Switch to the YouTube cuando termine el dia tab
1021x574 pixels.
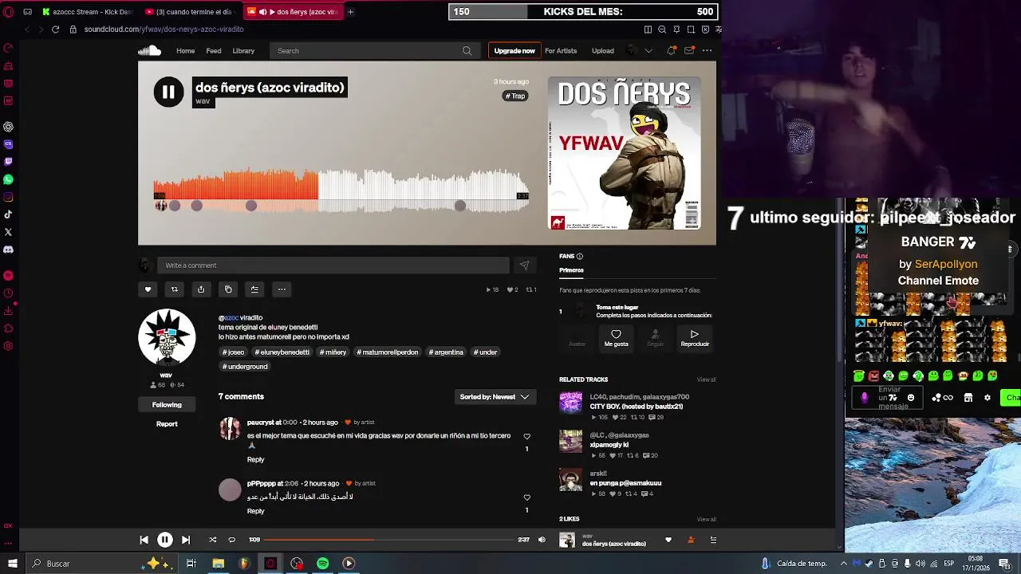coord(191,12)
